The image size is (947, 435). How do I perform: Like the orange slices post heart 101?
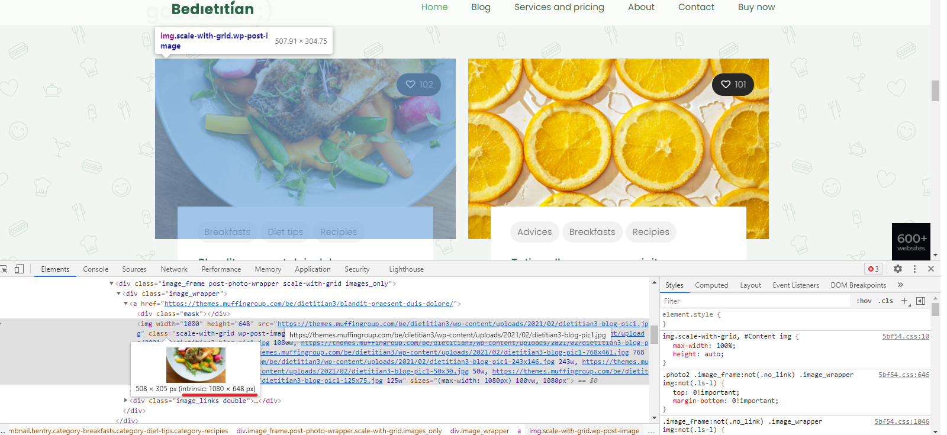[x=733, y=85]
